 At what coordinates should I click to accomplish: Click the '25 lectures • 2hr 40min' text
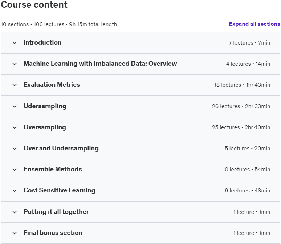tap(241, 127)
